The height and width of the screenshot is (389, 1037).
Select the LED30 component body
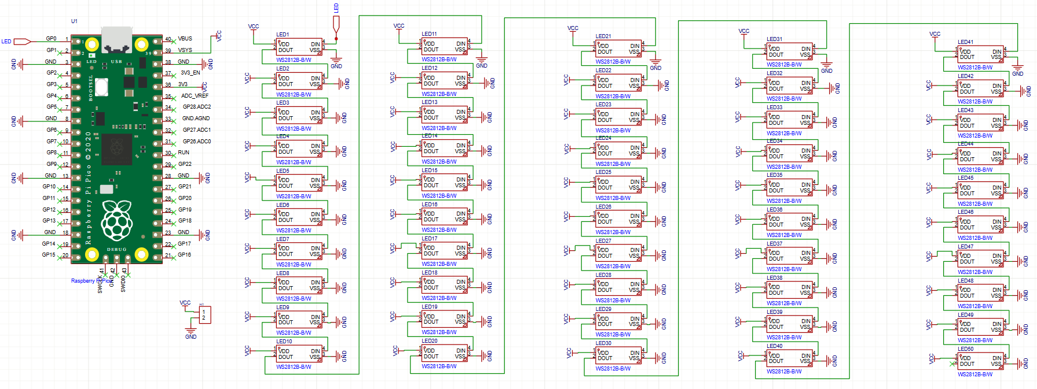point(618,355)
